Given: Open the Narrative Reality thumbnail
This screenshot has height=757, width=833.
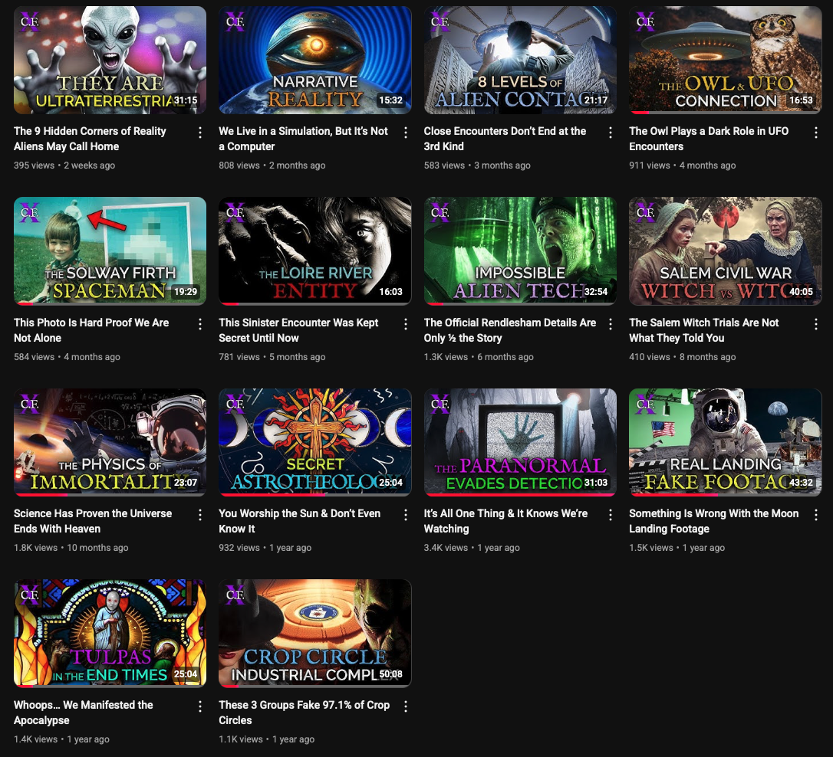Looking at the screenshot, I should pyautogui.click(x=315, y=60).
